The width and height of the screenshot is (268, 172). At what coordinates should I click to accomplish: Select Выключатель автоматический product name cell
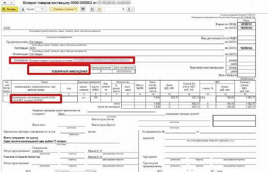point(36,99)
